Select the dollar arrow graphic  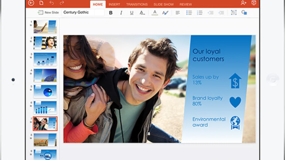[235, 81]
